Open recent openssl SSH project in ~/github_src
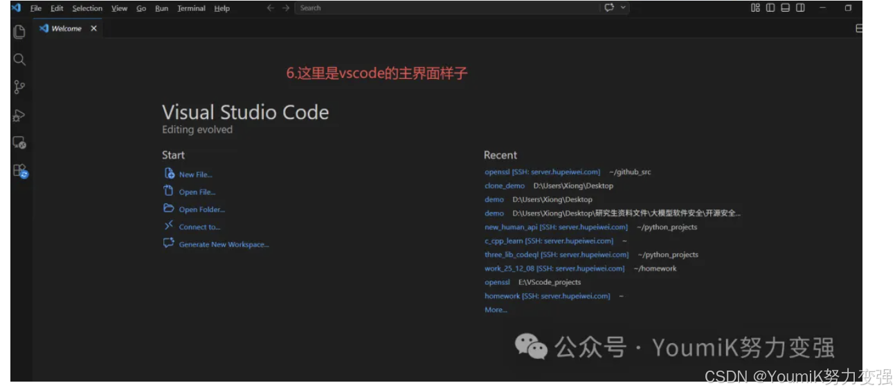895x392 pixels. click(542, 171)
